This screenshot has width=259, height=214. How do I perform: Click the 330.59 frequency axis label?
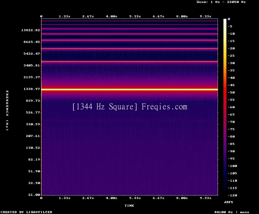(x=33, y=124)
